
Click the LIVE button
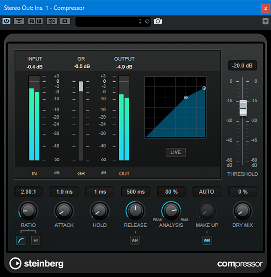pyautogui.click(x=176, y=152)
